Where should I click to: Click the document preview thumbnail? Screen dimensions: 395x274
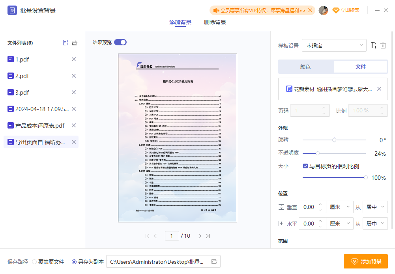[178, 138]
